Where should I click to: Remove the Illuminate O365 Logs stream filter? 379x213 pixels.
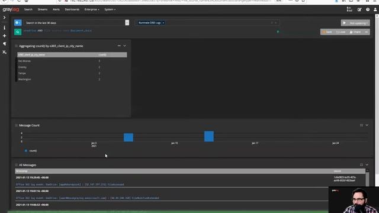[163, 22]
